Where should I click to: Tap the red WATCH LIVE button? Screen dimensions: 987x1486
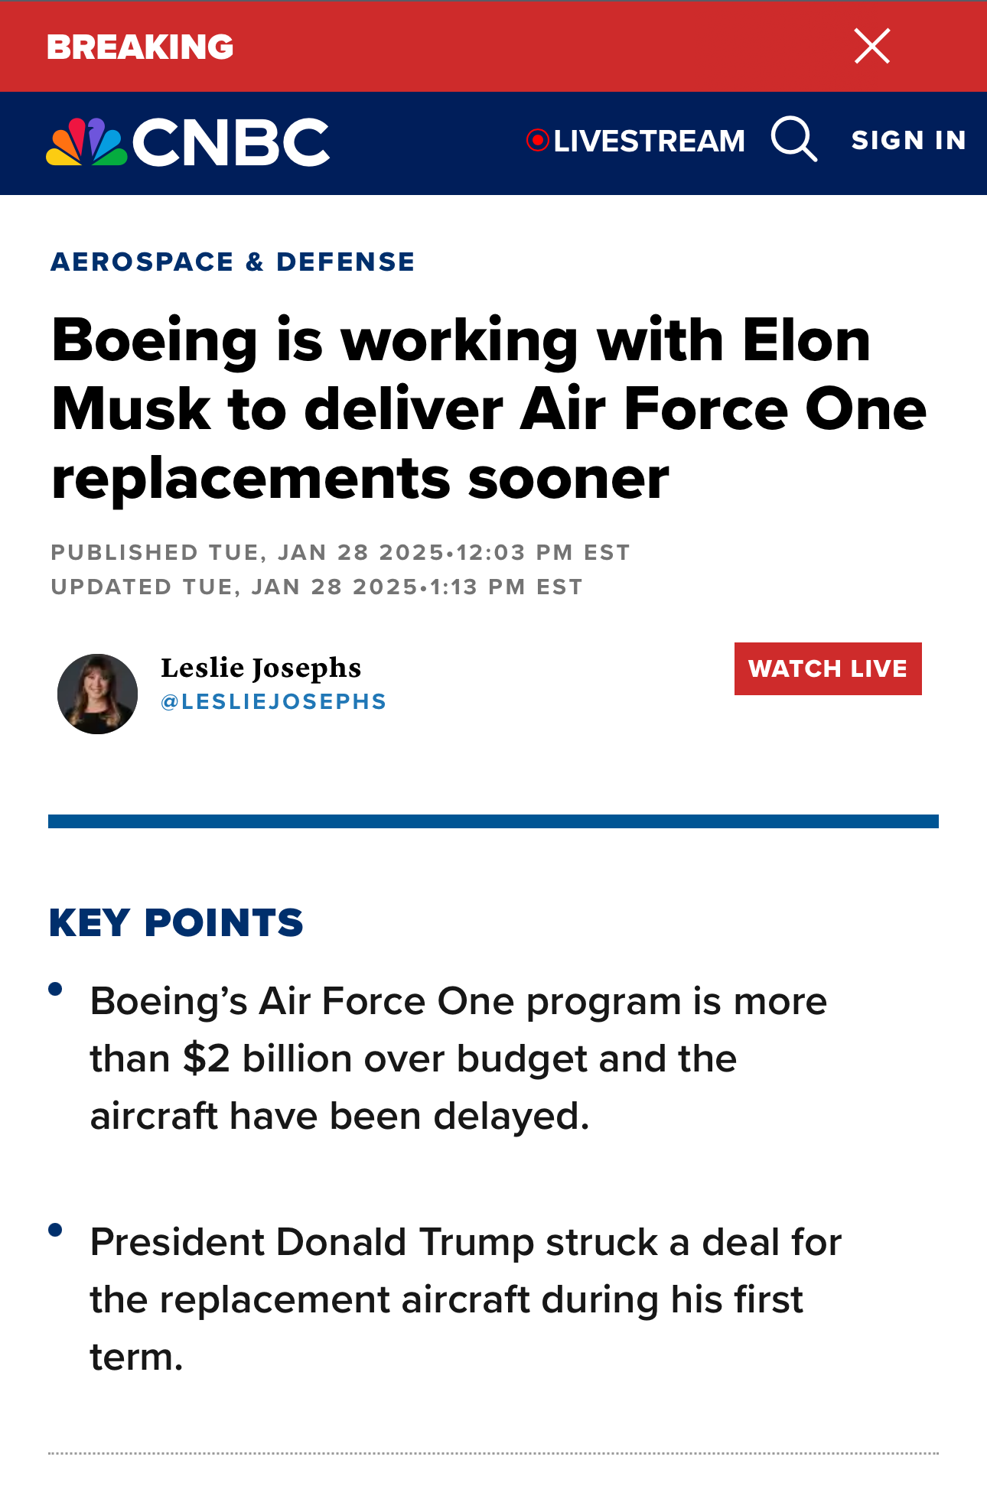pyautogui.click(x=828, y=668)
